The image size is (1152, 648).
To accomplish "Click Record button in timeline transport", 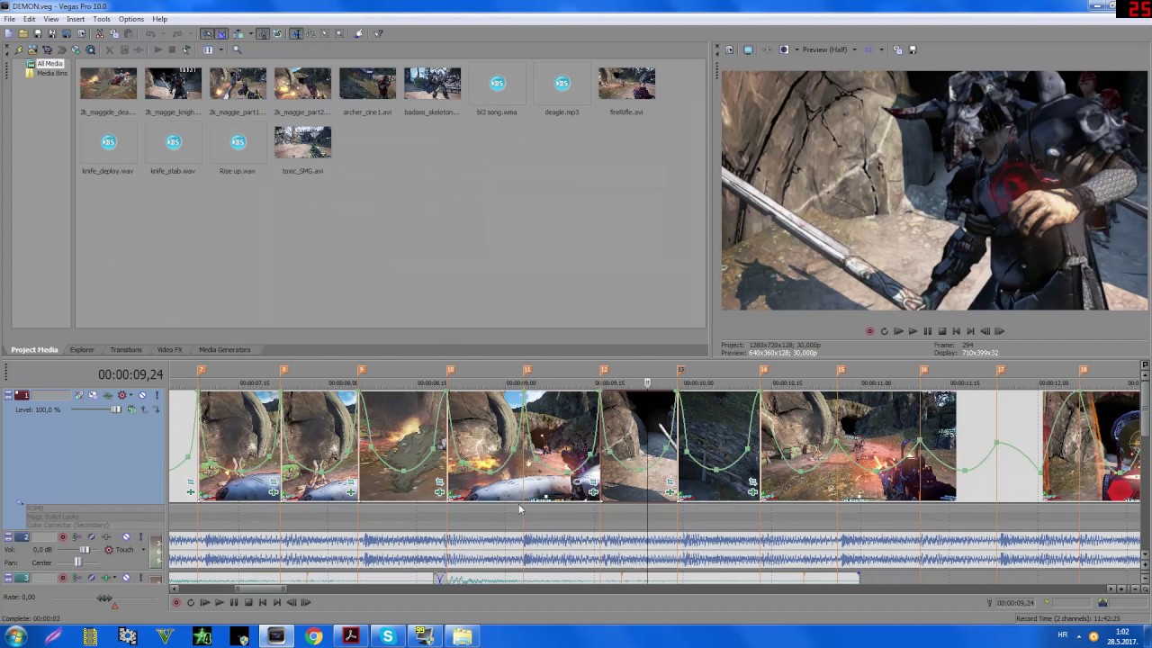I will (175, 603).
